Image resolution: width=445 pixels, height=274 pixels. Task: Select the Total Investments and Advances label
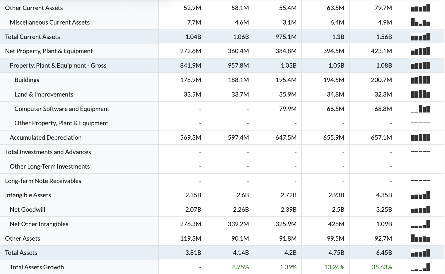tap(48, 152)
